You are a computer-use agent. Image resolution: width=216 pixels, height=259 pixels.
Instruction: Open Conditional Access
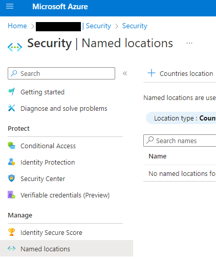(x=48, y=146)
